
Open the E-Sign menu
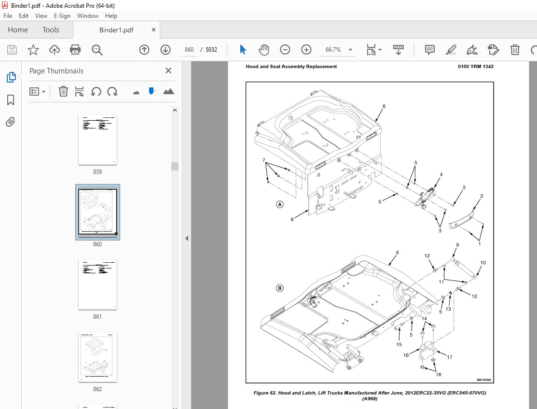pyautogui.click(x=62, y=16)
